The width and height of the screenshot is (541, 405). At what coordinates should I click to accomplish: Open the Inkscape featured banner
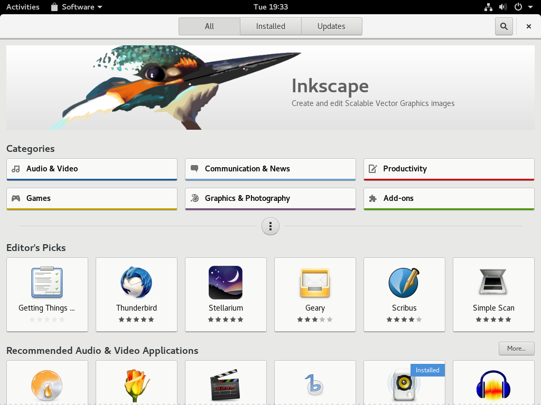pyautogui.click(x=270, y=88)
